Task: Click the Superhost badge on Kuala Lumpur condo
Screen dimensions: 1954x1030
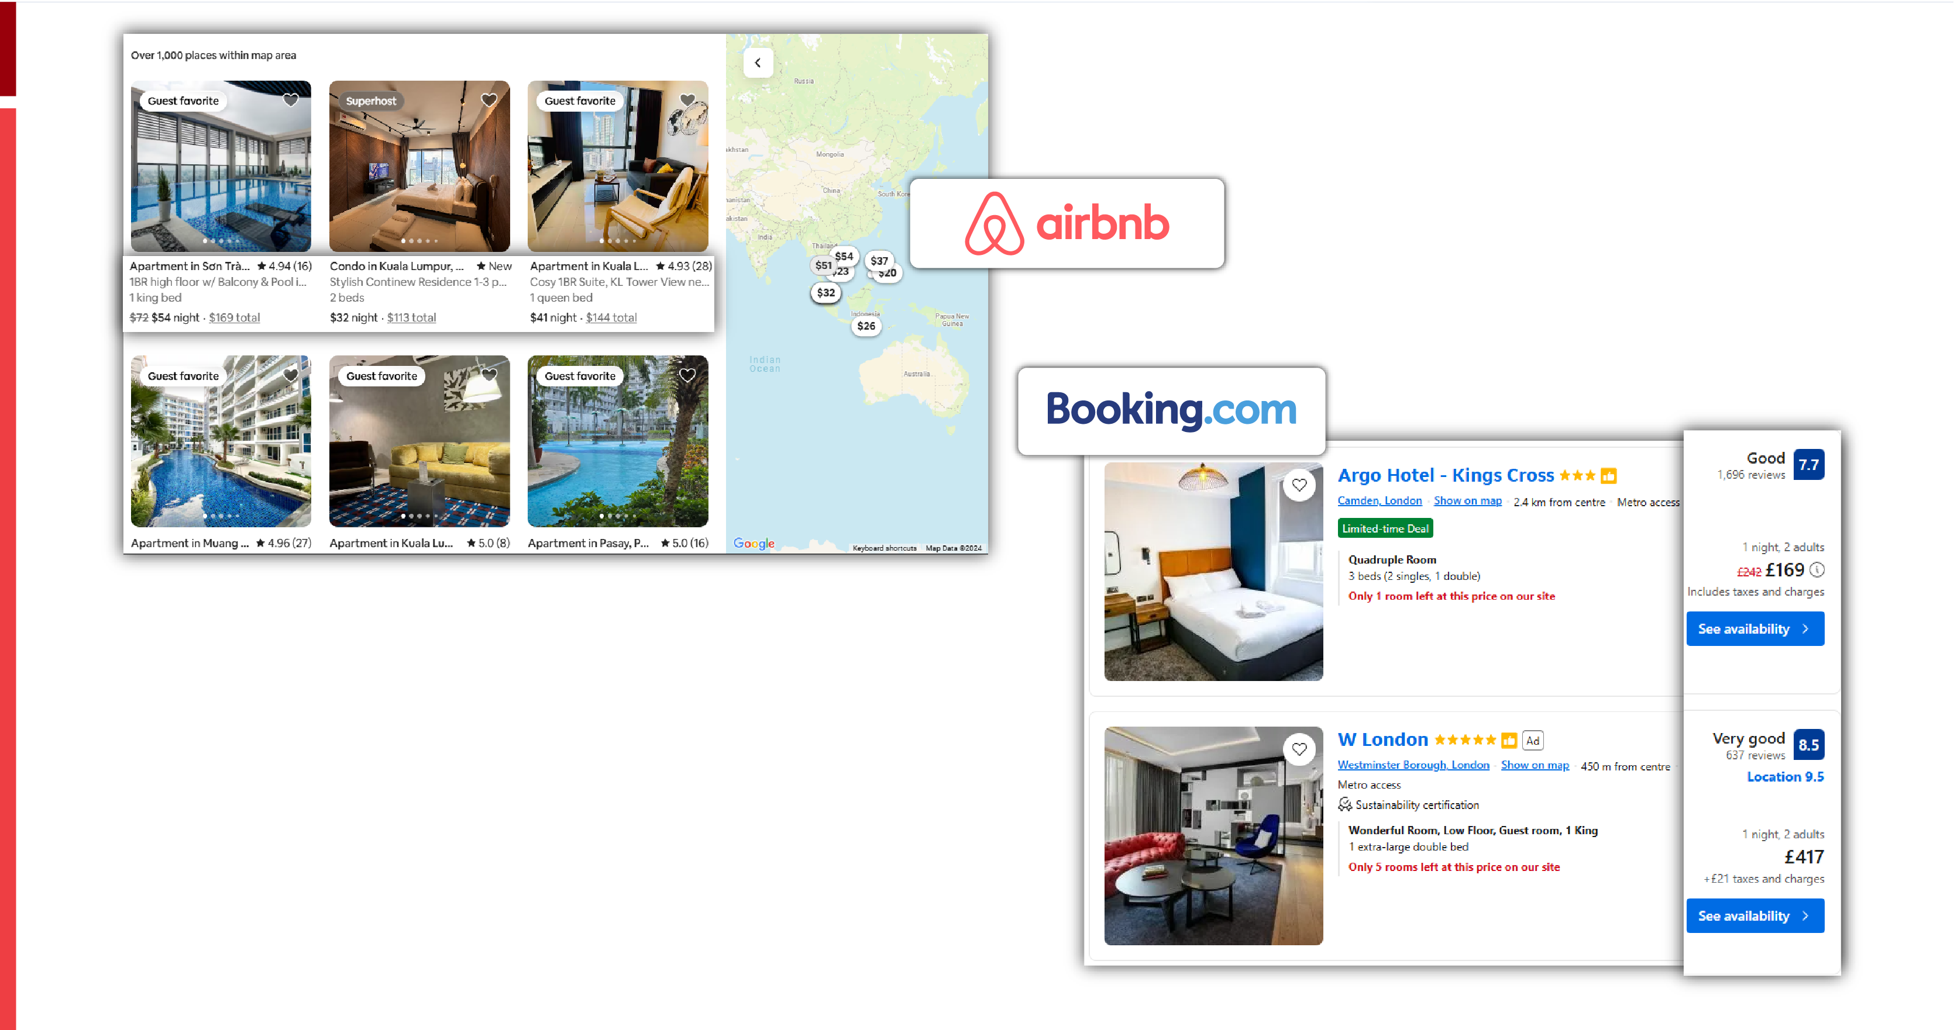Action: tap(370, 101)
